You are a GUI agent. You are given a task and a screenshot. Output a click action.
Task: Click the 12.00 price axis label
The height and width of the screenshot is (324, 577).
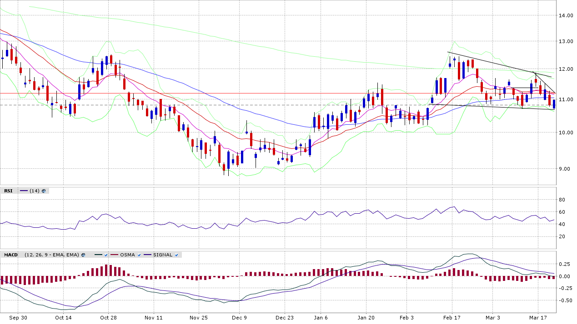[x=566, y=69]
